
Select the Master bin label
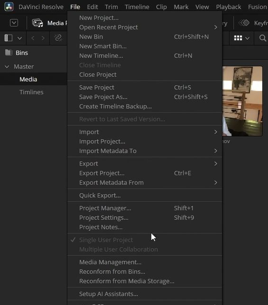(x=24, y=66)
